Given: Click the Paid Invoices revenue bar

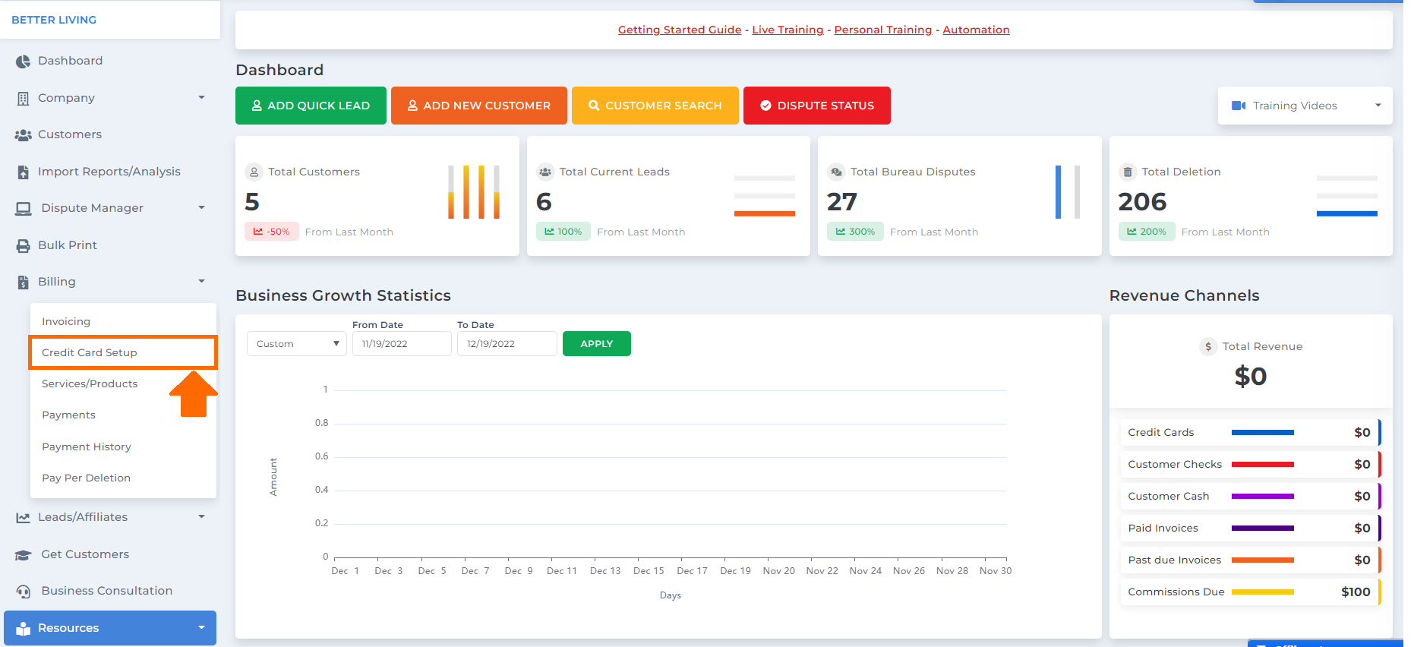Looking at the screenshot, I should (x=1262, y=529).
